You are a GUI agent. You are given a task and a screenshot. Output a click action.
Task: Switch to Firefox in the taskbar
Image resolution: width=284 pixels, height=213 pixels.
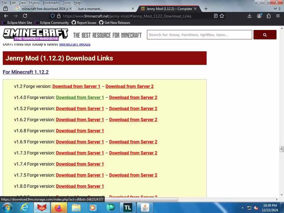pos(59,207)
